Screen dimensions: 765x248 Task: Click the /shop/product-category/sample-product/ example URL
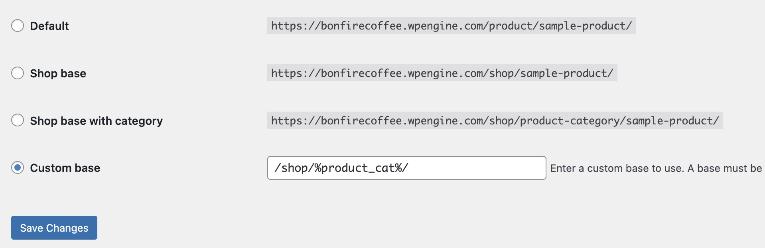click(495, 121)
